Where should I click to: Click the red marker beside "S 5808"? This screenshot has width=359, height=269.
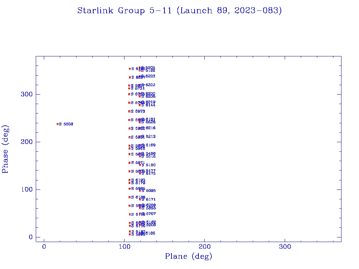coord(58,124)
